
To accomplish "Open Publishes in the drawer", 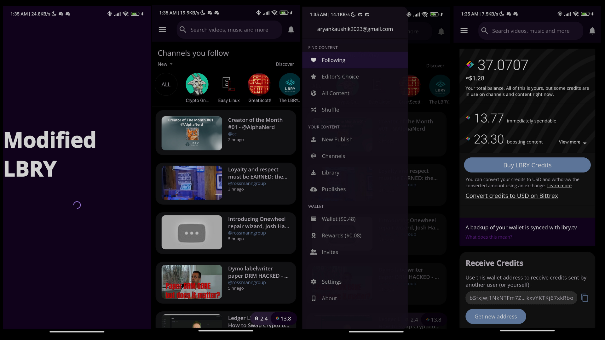I will click(x=355, y=189).
